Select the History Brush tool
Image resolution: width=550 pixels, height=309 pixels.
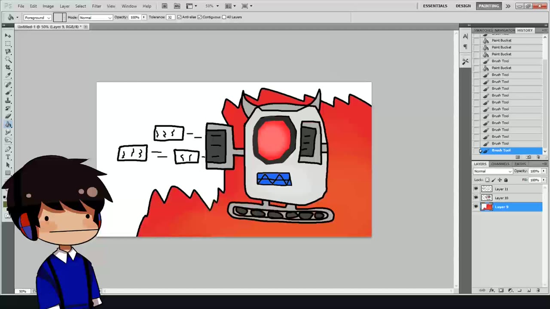8,109
